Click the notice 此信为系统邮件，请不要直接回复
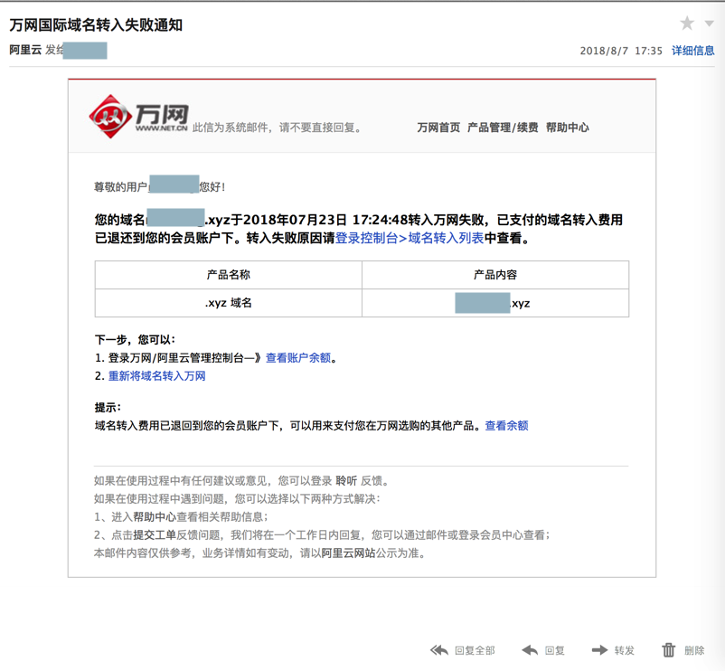Screen dimensions: 725x671 click(277, 128)
